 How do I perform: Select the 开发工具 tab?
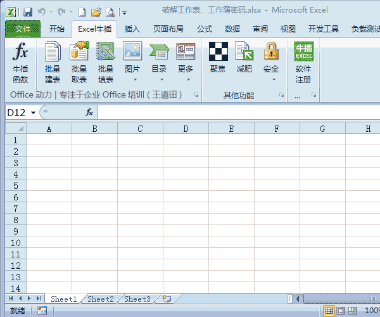323,29
